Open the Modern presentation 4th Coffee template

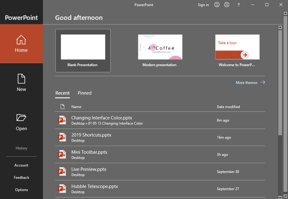coord(160,51)
